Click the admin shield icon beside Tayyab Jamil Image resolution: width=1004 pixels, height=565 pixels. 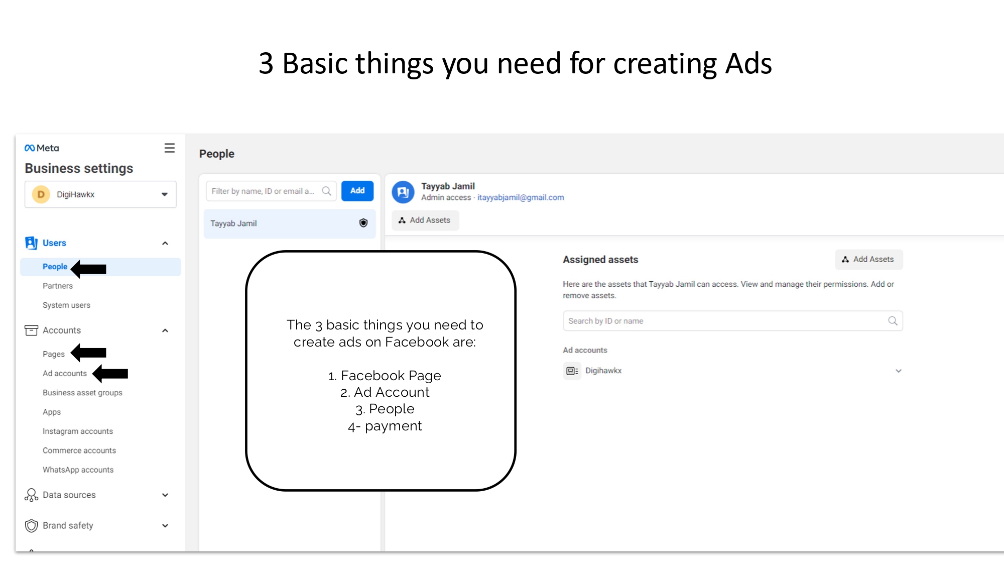363,223
